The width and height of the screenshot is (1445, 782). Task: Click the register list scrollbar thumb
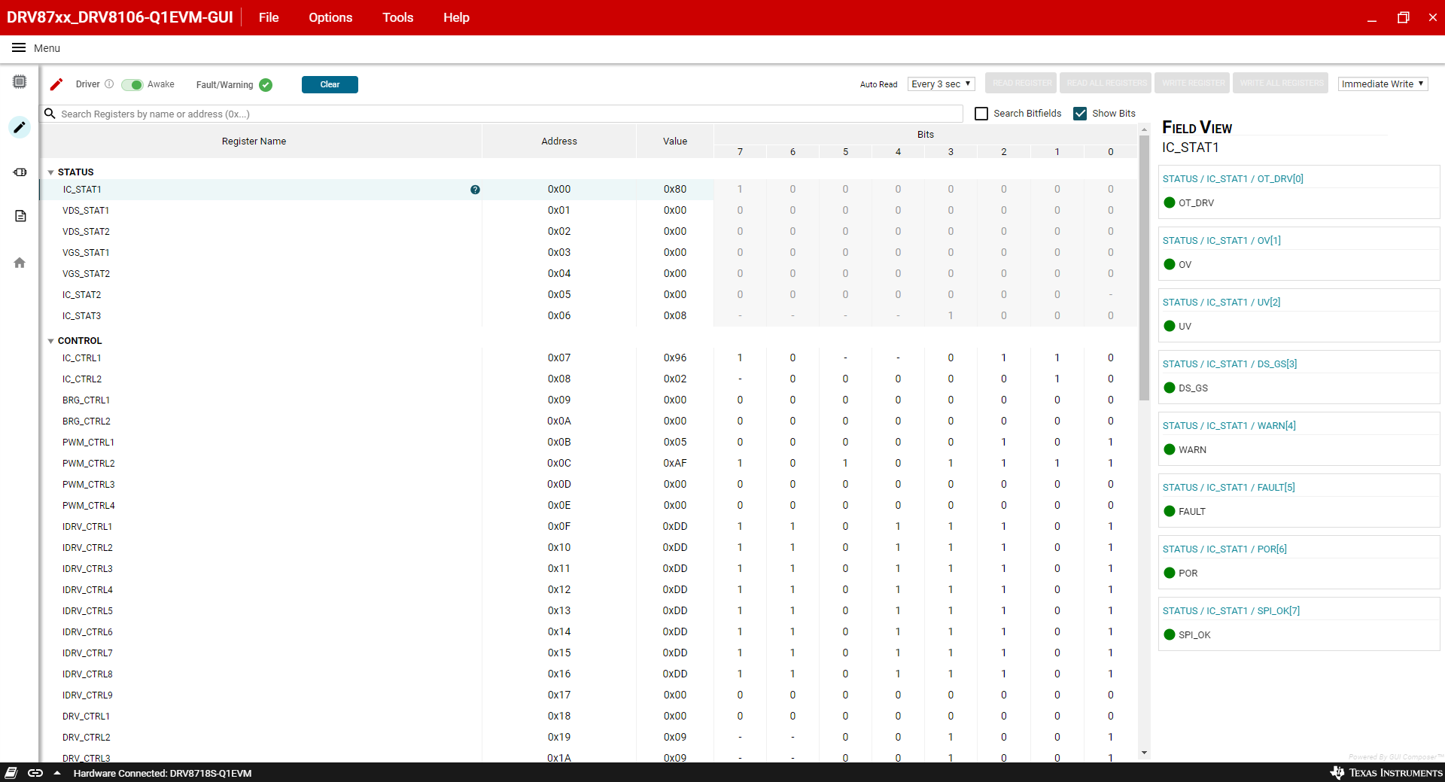1144,267
